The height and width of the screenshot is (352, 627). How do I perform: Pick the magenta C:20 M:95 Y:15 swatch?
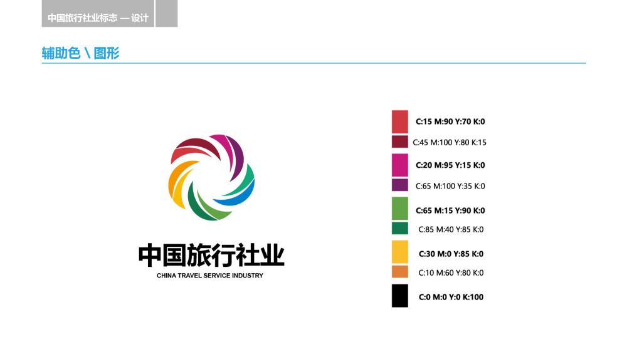click(x=399, y=165)
